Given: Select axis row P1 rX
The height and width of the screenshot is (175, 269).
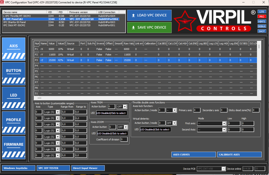Looking at the screenshot, I should coord(145,49).
